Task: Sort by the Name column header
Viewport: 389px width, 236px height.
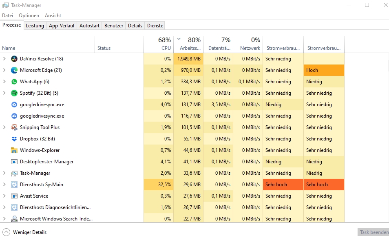Action: coord(47,45)
